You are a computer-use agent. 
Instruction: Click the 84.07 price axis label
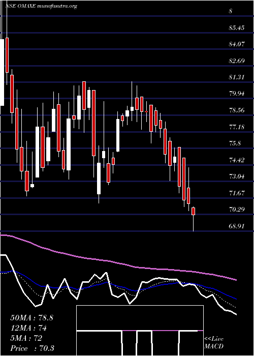pyautogui.click(x=237, y=44)
